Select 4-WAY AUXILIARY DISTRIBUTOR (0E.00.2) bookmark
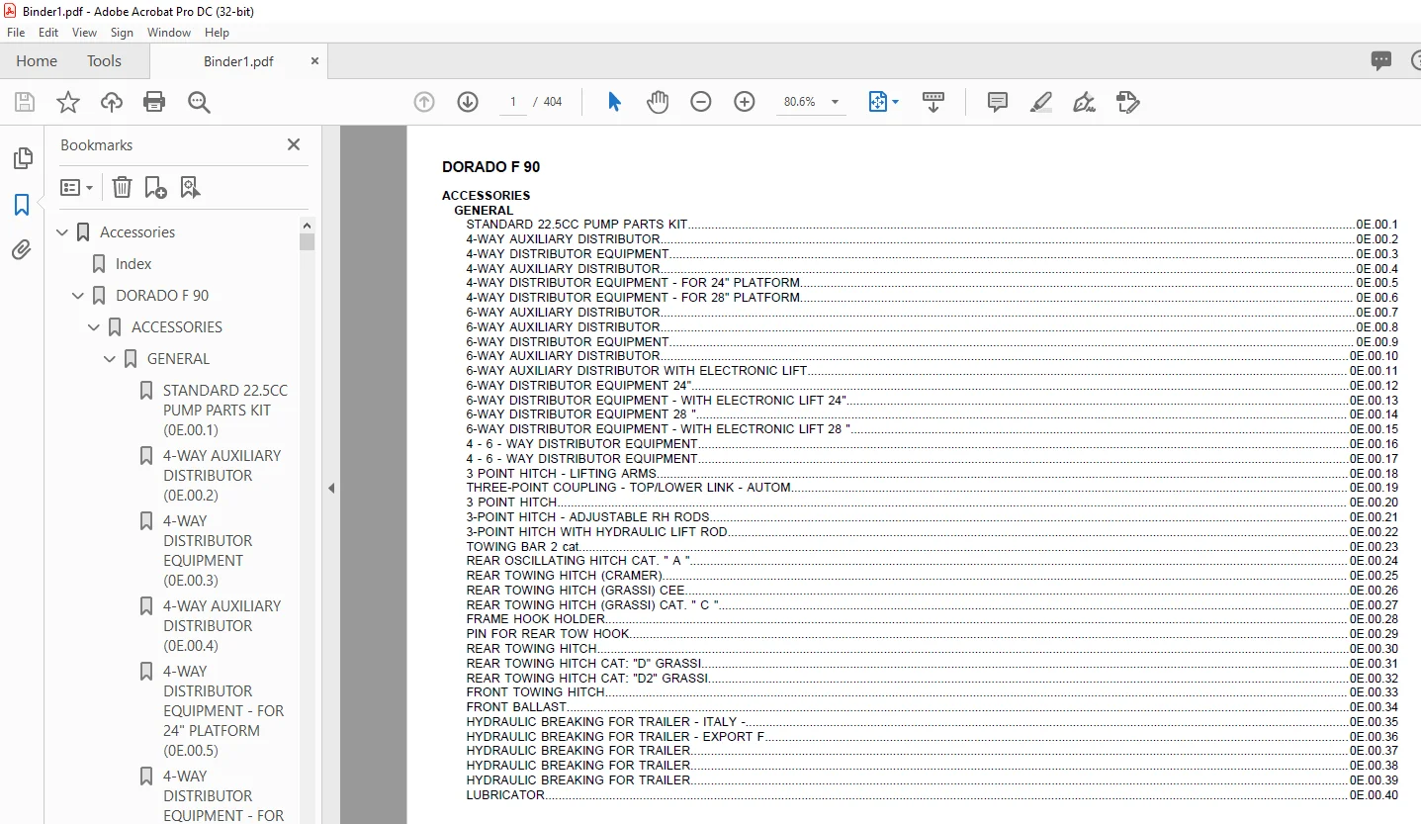 [222, 476]
